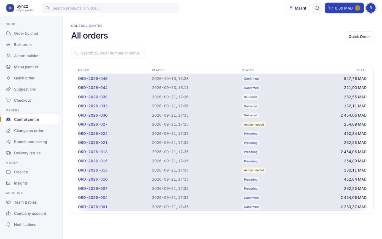This screenshot has width=382, height=239.
Task: Open order ORD-2026-035
Action: pyautogui.click(x=93, y=97)
